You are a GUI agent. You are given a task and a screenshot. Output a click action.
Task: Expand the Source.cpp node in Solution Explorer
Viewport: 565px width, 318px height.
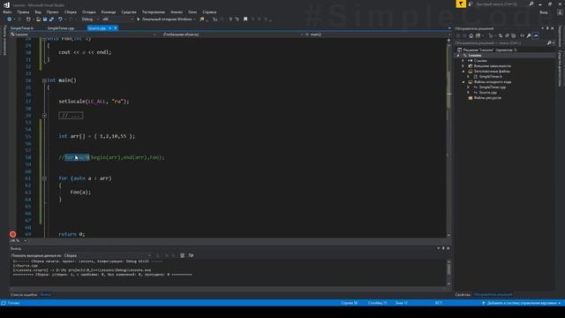469,93
